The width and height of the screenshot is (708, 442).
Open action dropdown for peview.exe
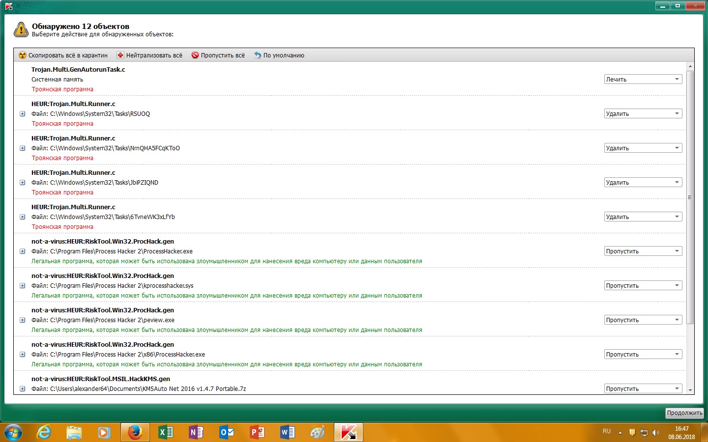pos(643,320)
